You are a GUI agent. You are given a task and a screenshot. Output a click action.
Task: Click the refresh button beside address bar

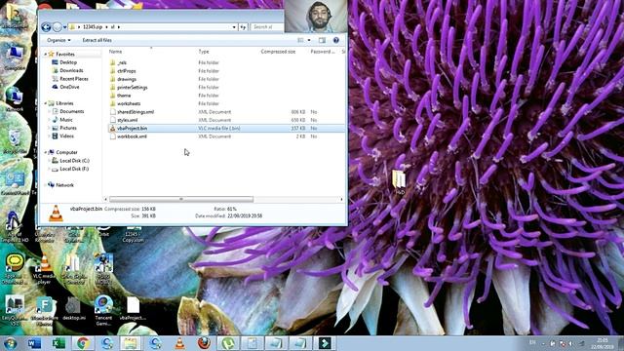point(243,27)
